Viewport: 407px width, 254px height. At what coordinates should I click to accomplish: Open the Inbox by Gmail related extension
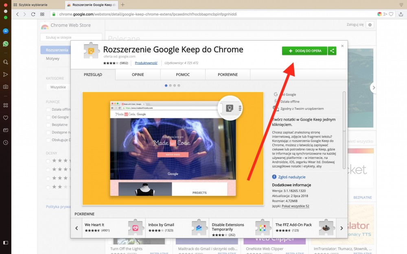(177, 228)
